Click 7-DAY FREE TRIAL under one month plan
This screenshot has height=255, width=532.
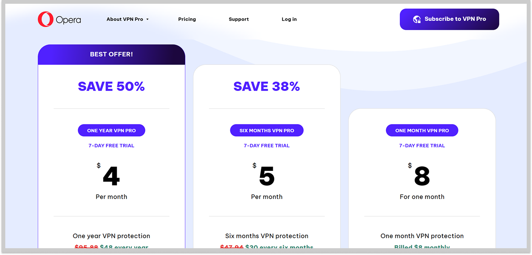point(422,145)
